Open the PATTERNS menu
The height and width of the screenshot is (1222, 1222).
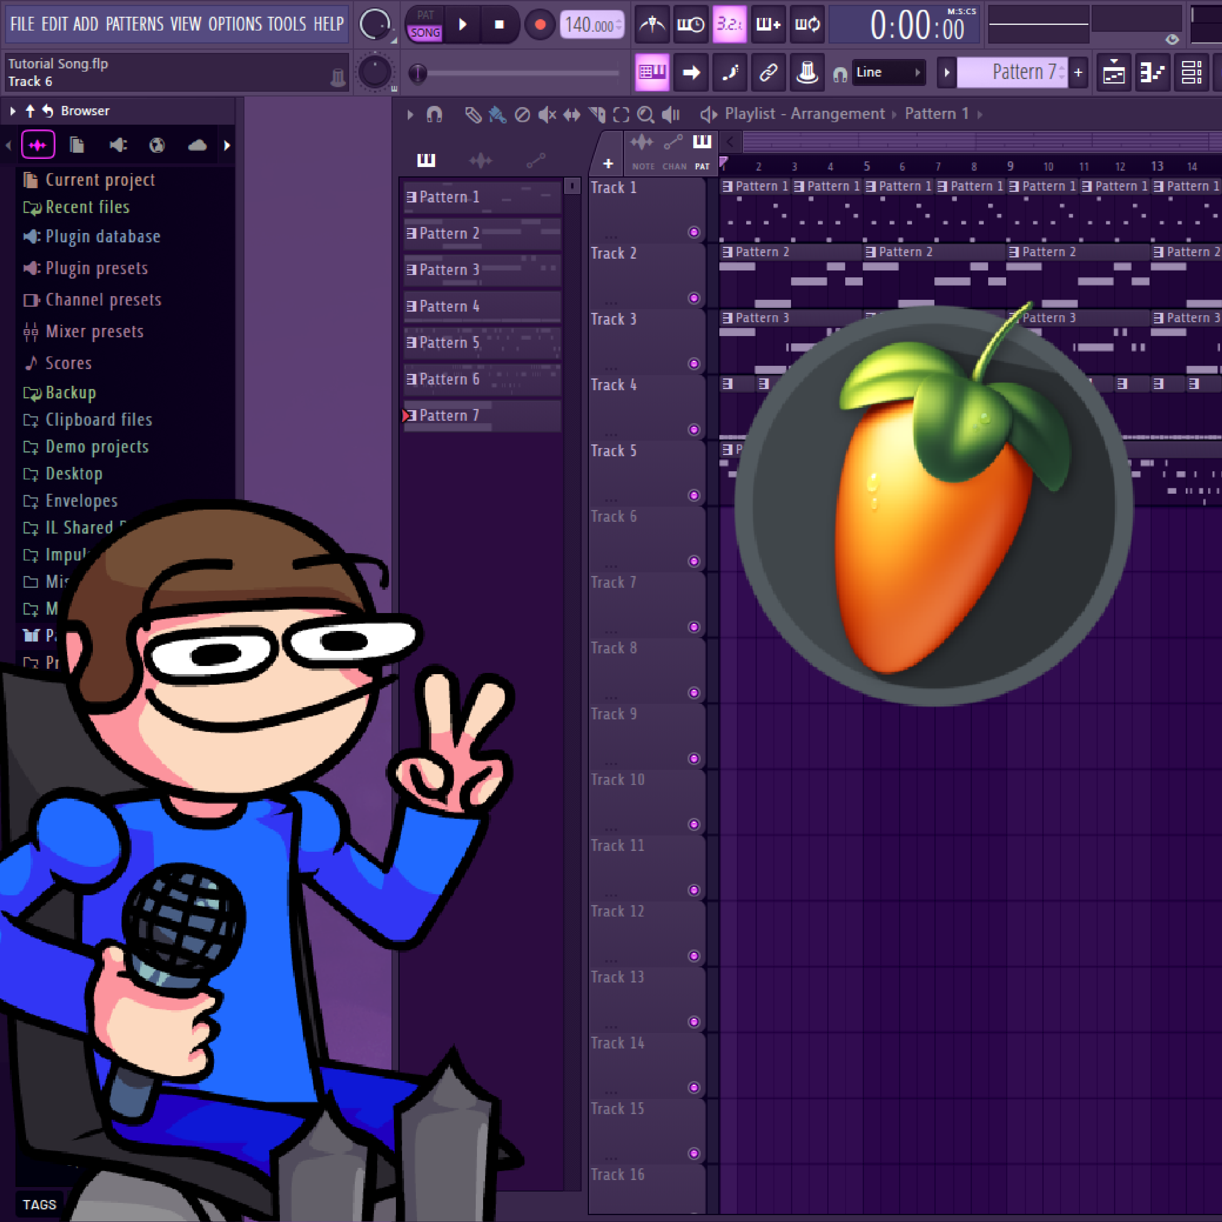pos(134,24)
